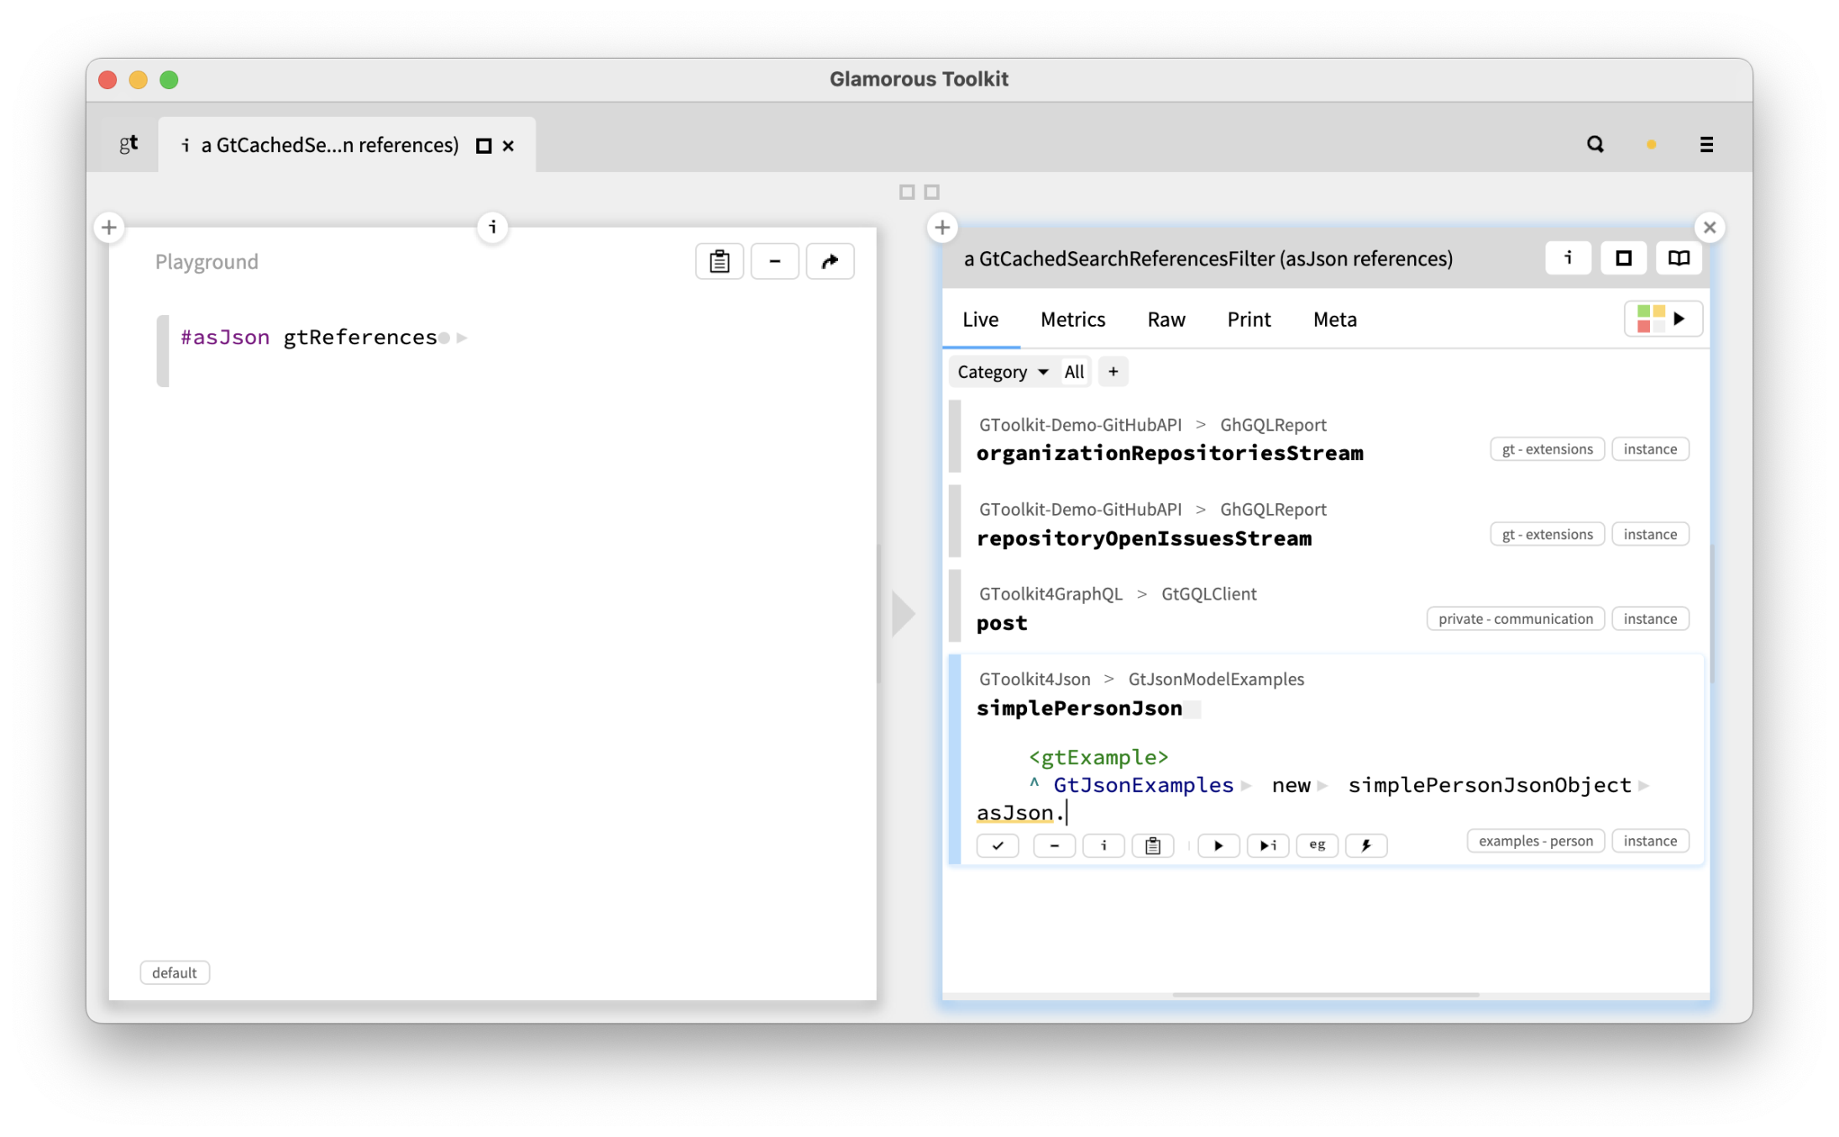
Task: Click the Playground minus button
Action: click(774, 261)
